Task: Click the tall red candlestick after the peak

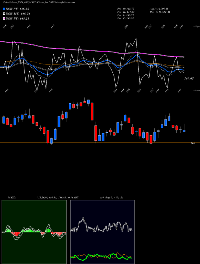Action: pyautogui.click(x=92, y=112)
